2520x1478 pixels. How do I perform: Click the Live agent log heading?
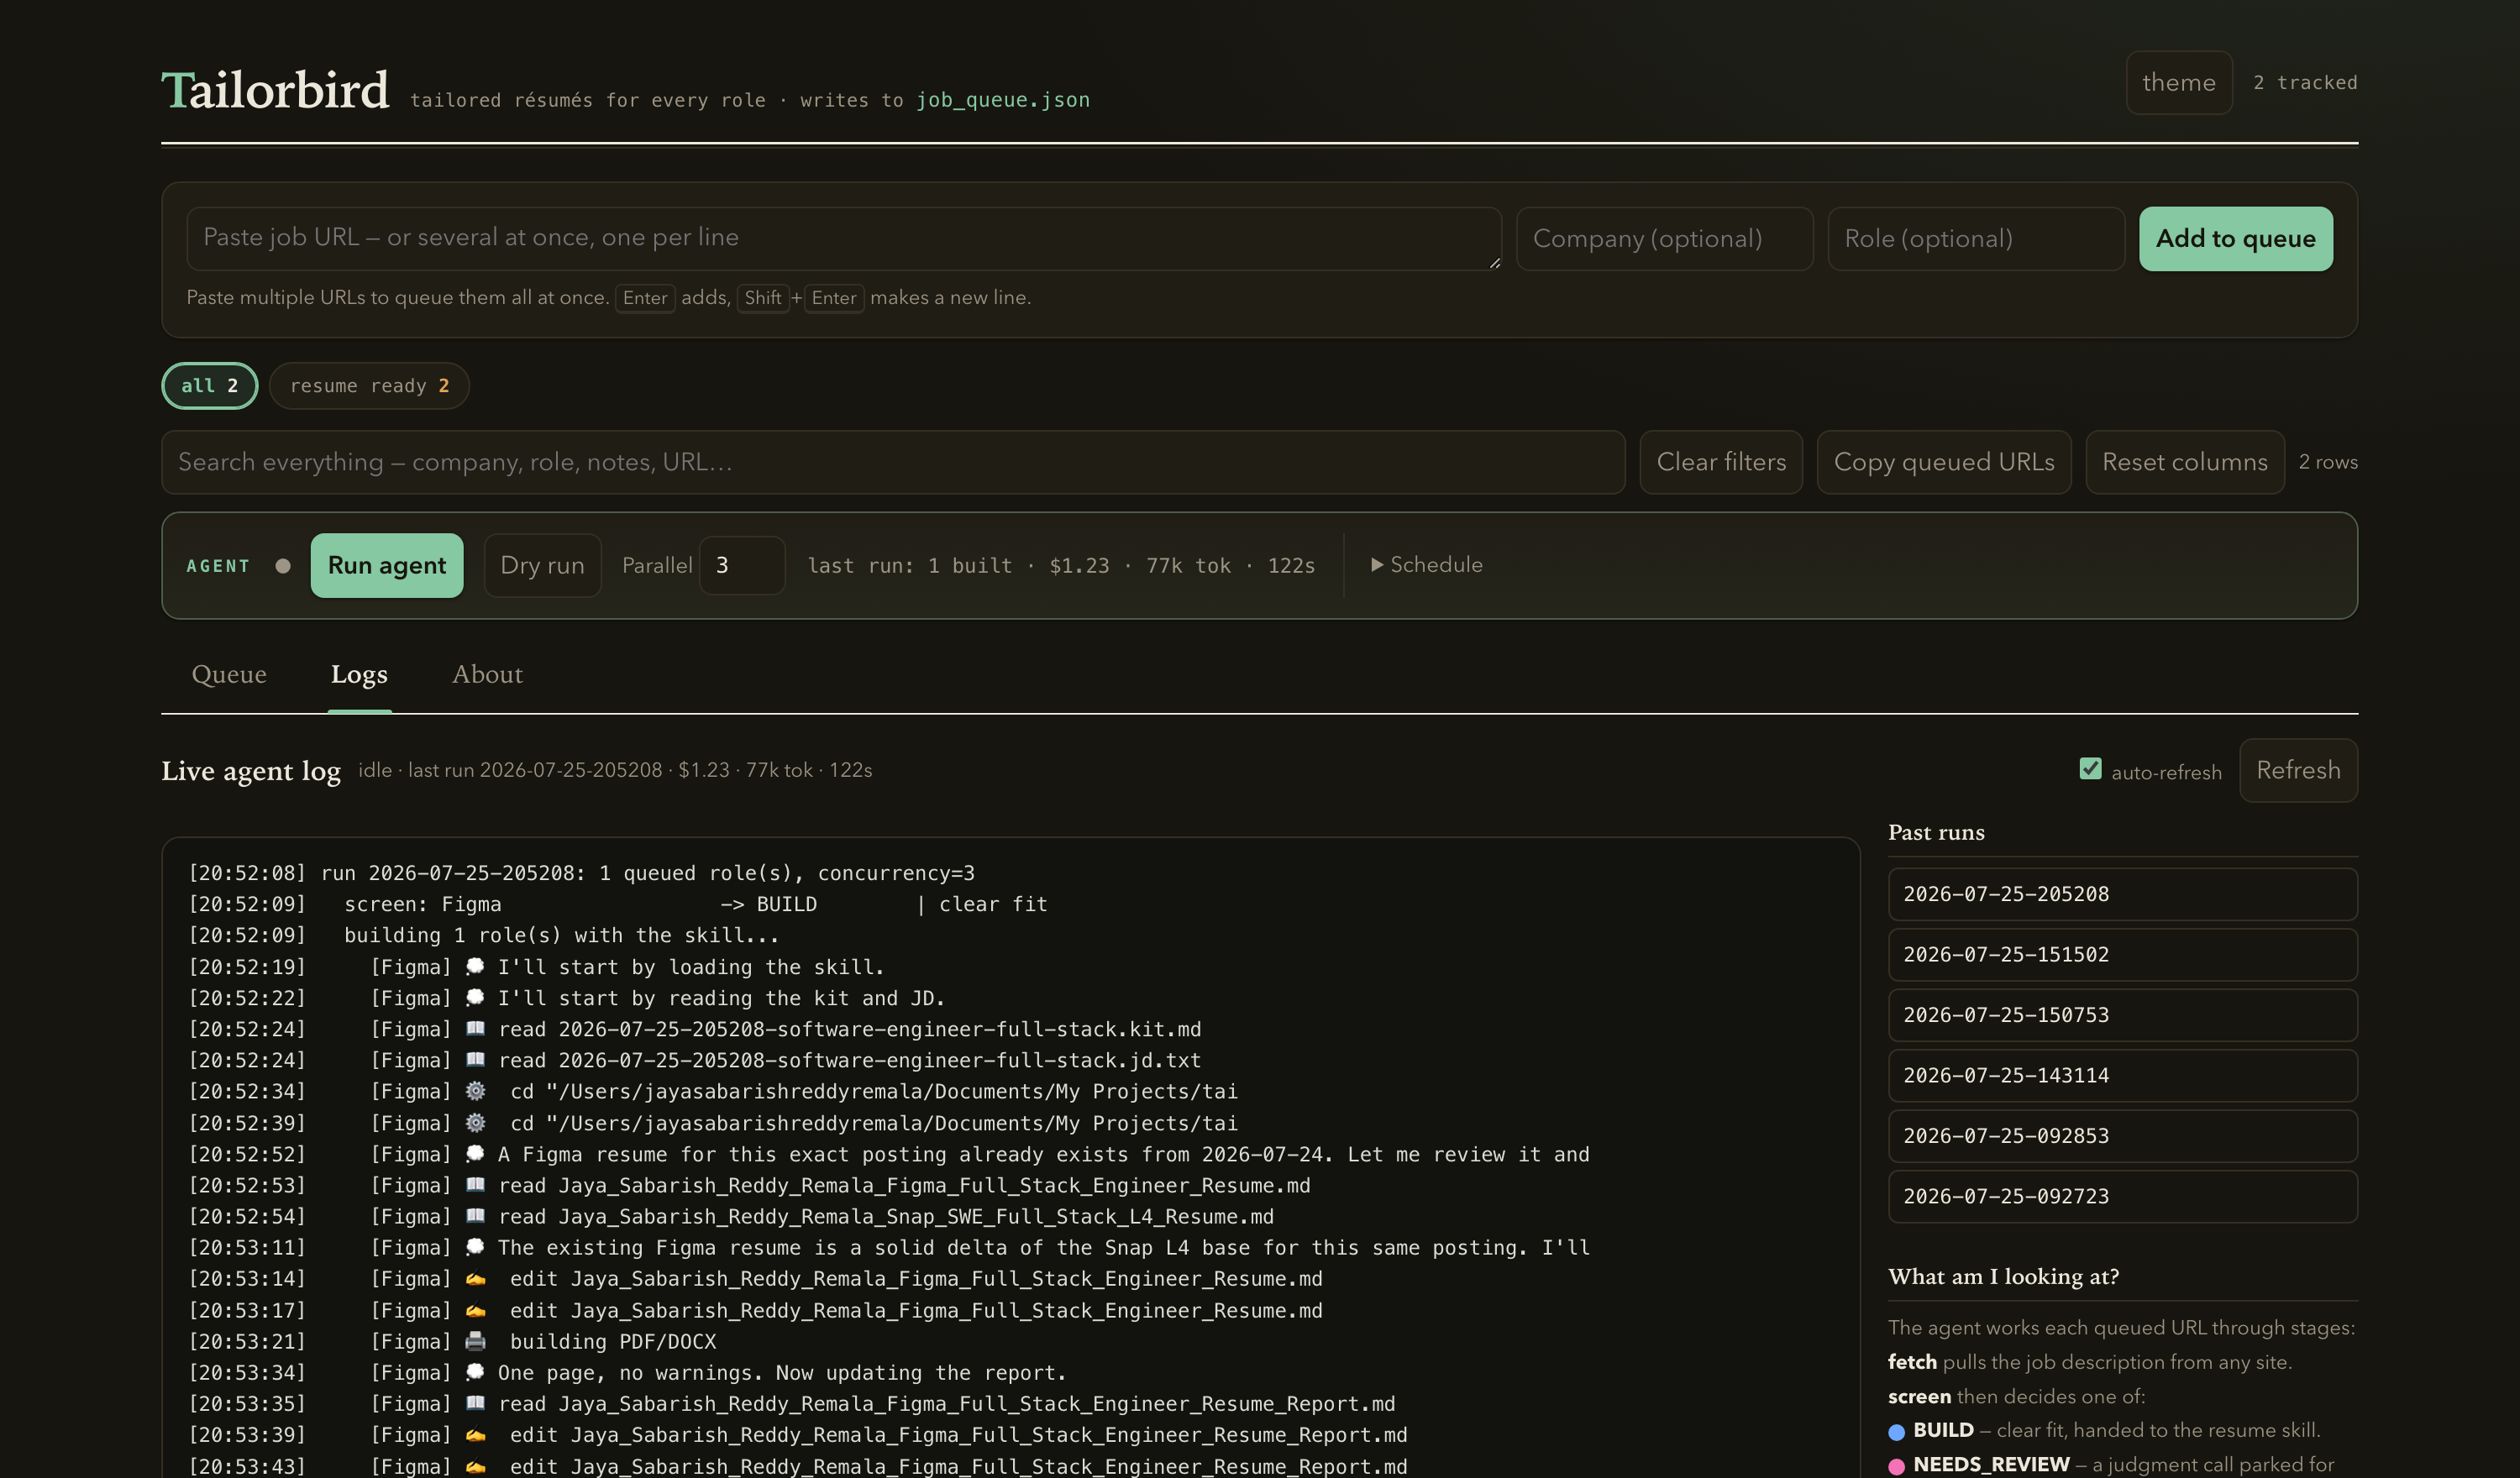tap(251, 770)
